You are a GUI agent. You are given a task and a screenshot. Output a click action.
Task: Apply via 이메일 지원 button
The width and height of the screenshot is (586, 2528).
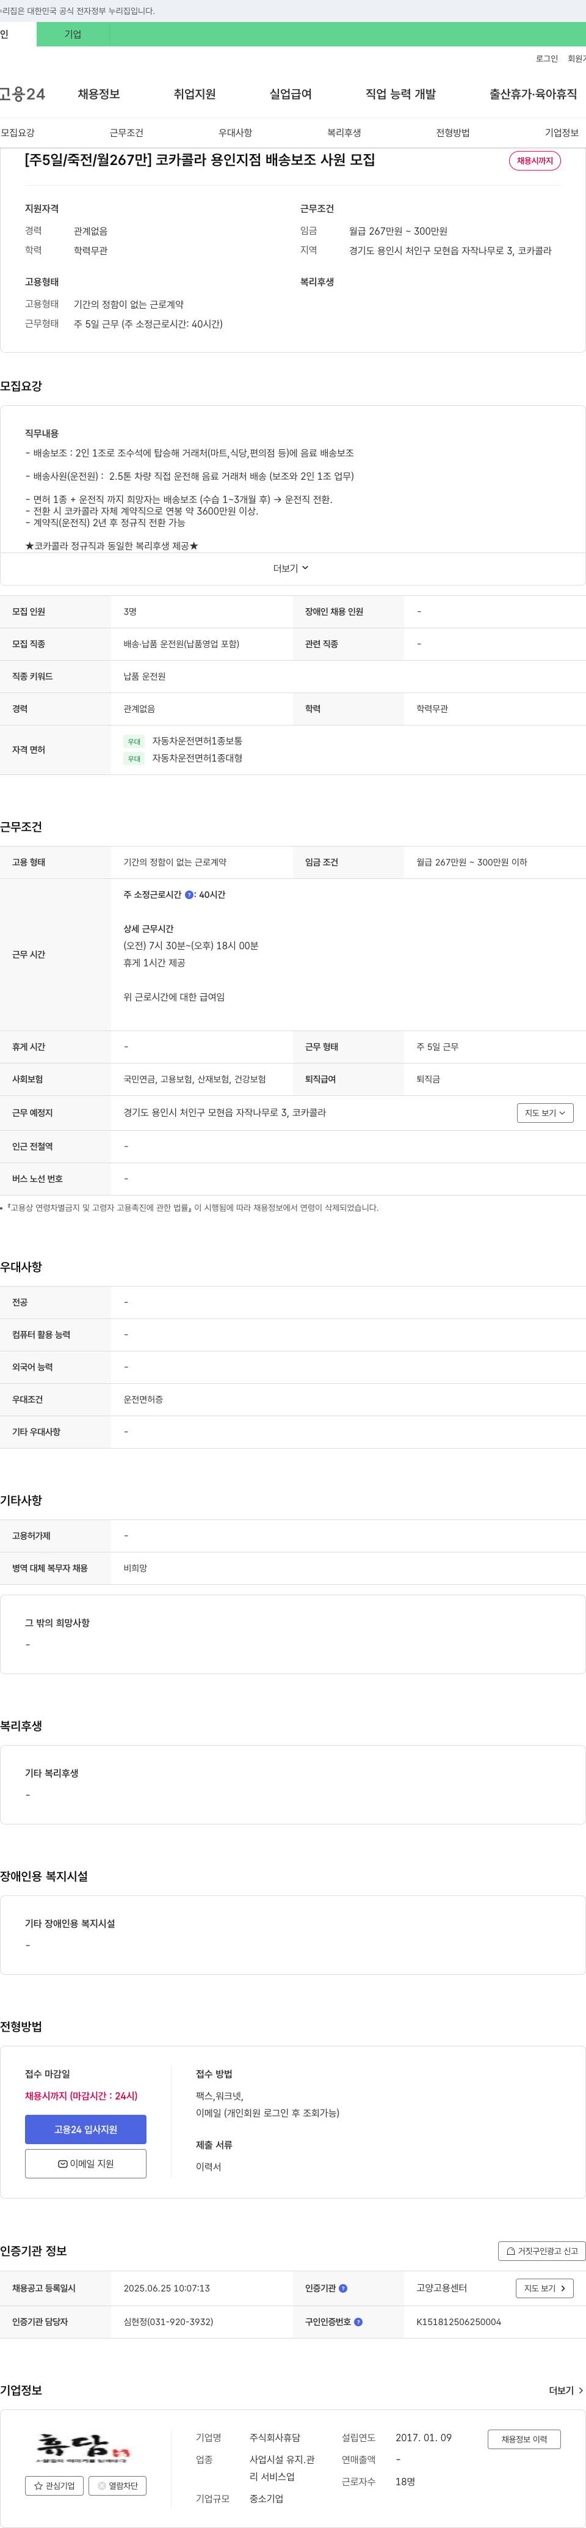click(x=86, y=2164)
